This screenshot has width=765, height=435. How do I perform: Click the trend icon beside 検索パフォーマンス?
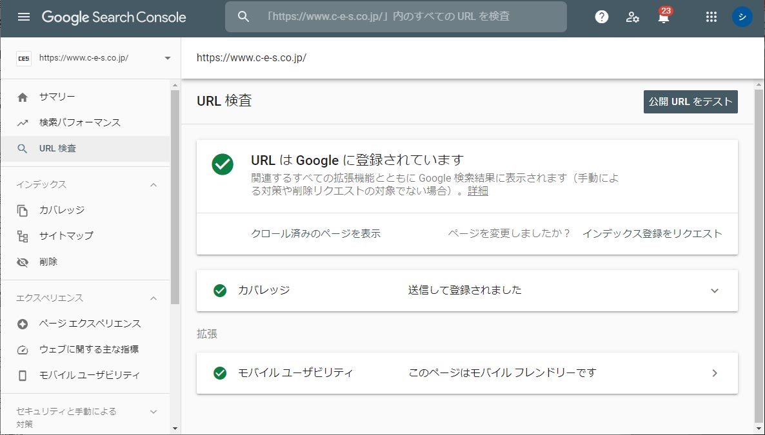click(23, 123)
